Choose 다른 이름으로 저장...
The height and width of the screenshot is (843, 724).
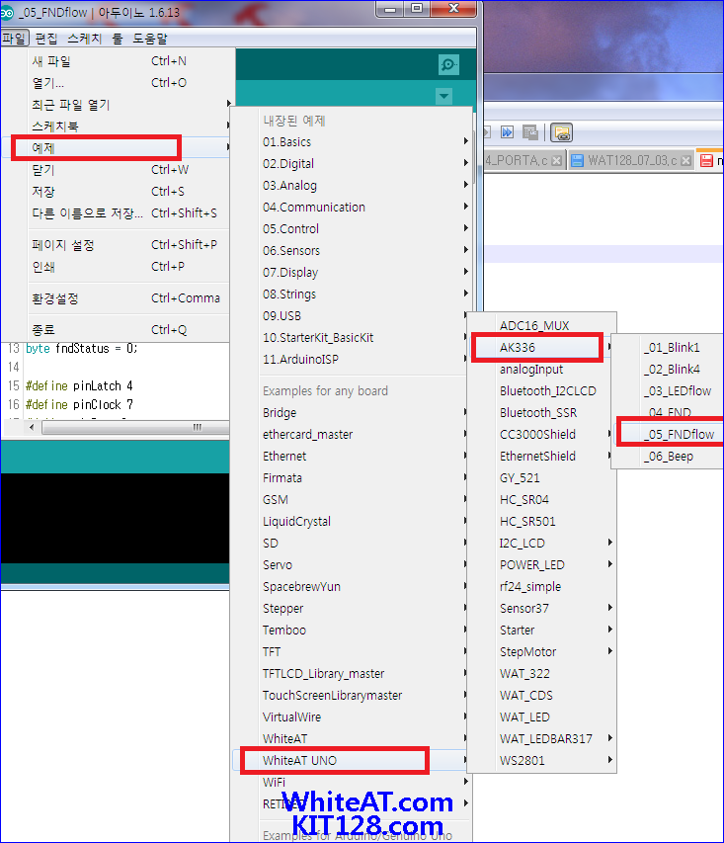[x=122, y=213]
